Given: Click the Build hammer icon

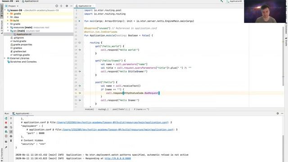Looking at the screenshot, I should (x=222, y=1).
